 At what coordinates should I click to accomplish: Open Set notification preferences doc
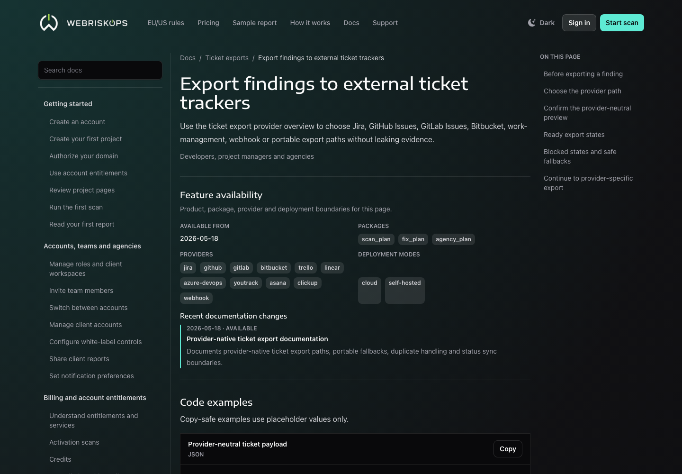[x=91, y=376]
